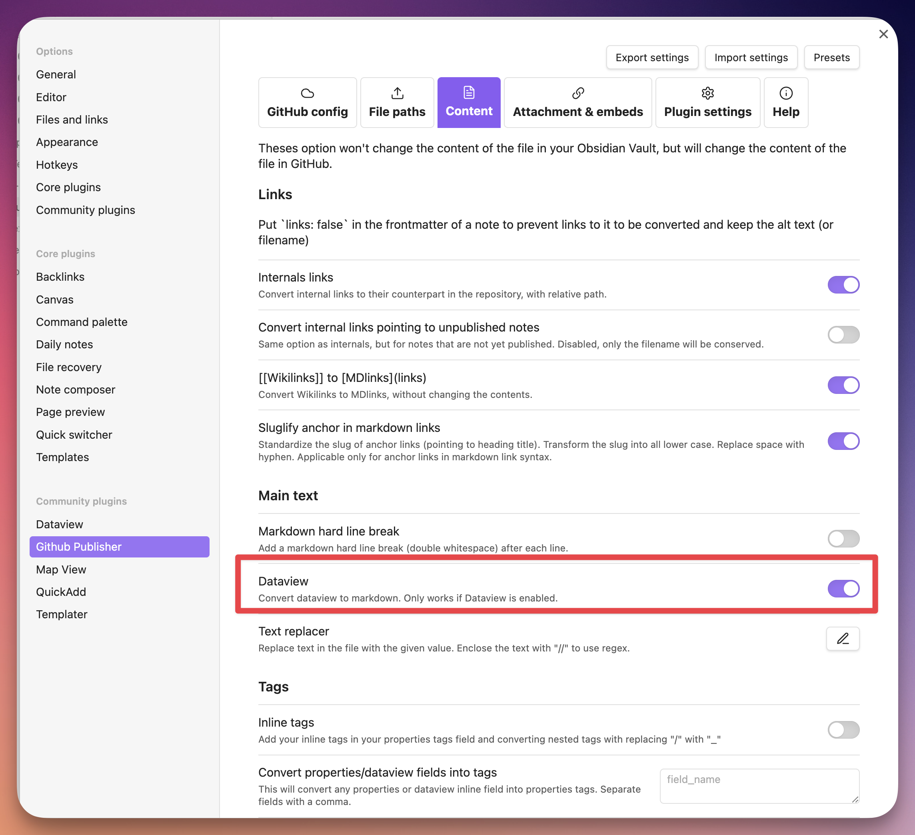Click the document icon on Content tab
Image resolution: width=915 pixels, height=835 pixels.
(469, 93)
